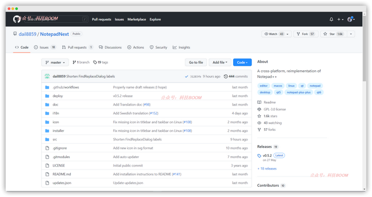Open the 57 forks link
The width and height of the screenshot is (372, 197).
(x=267, y=130)
